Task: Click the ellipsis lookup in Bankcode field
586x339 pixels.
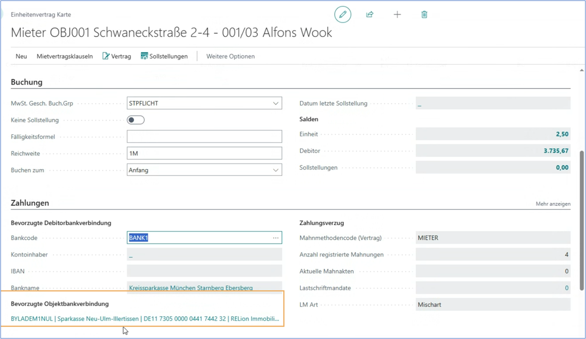Action: 276,238
